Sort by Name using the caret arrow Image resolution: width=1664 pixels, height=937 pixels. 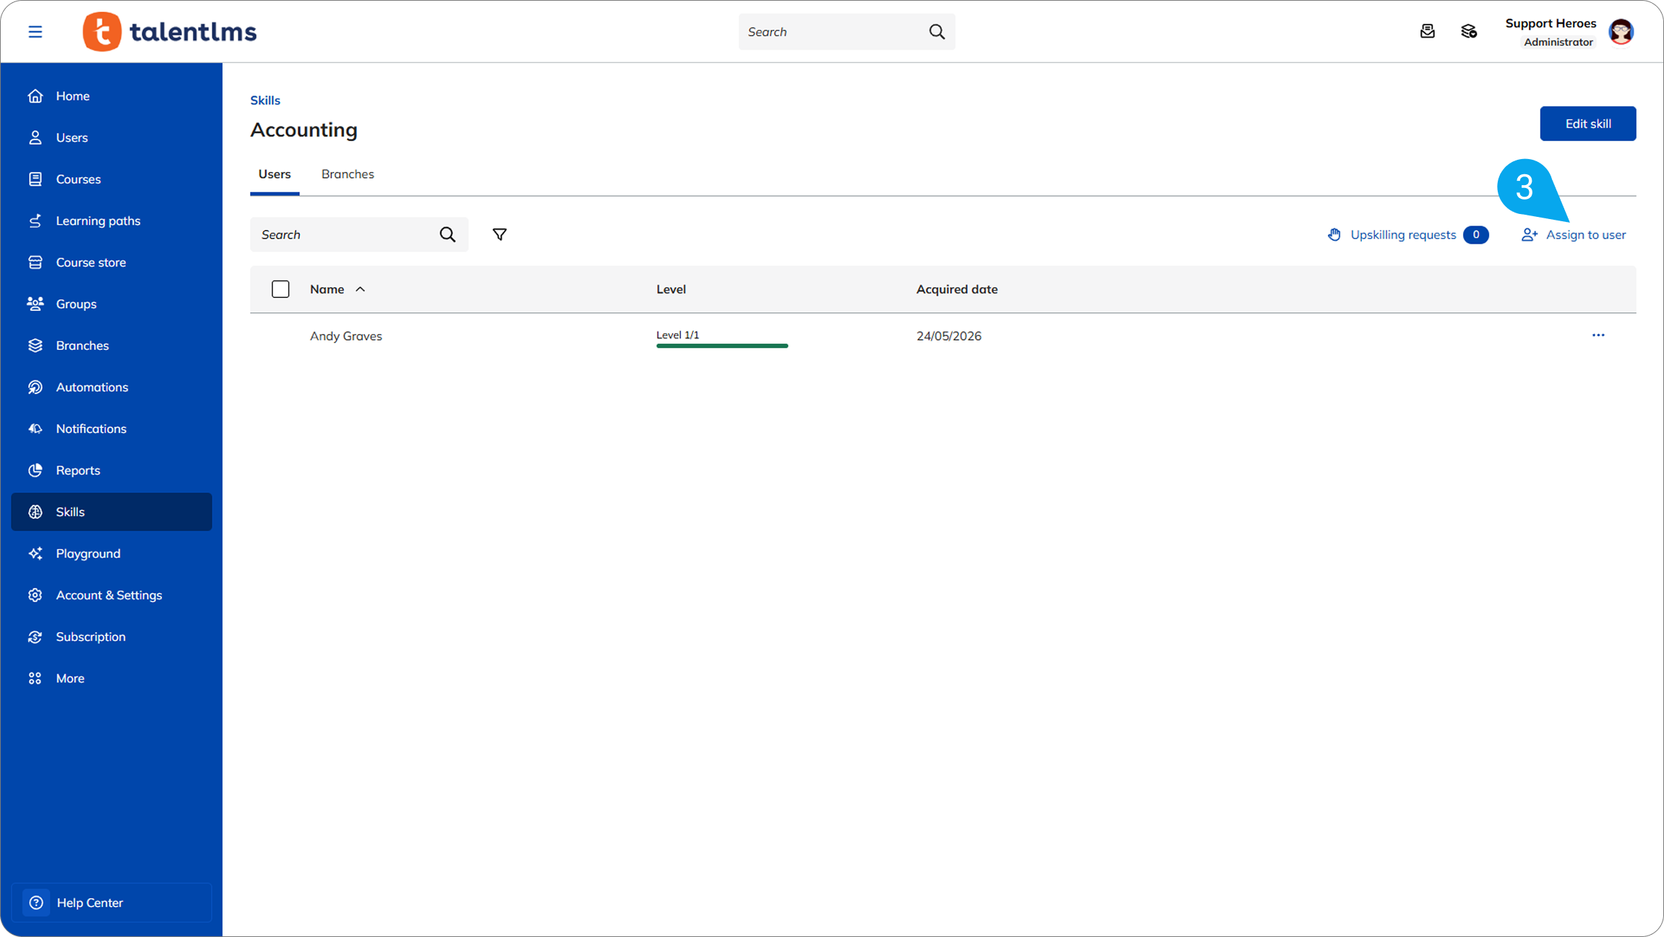click(360, 289)
